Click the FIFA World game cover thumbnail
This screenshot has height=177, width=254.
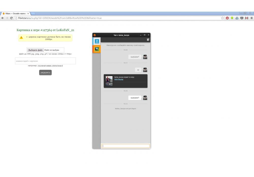tap(109, 81)
